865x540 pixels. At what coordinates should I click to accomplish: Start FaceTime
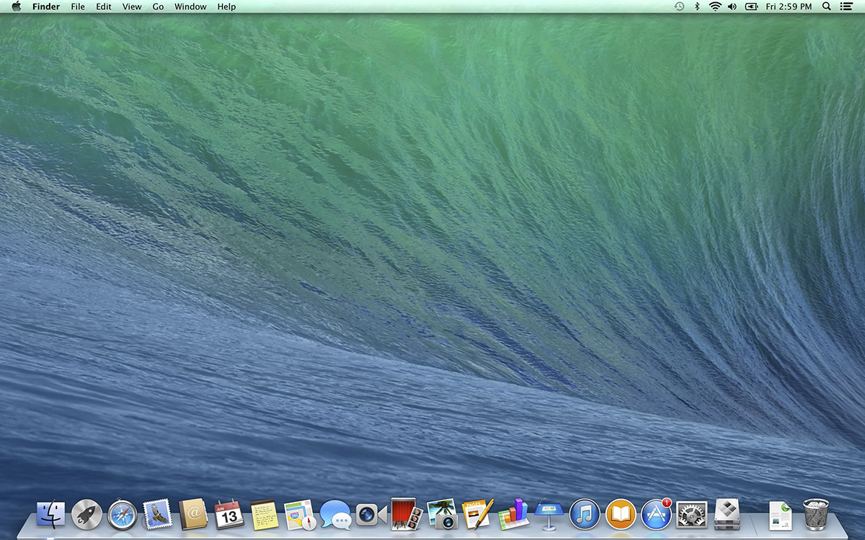[370, 515]
